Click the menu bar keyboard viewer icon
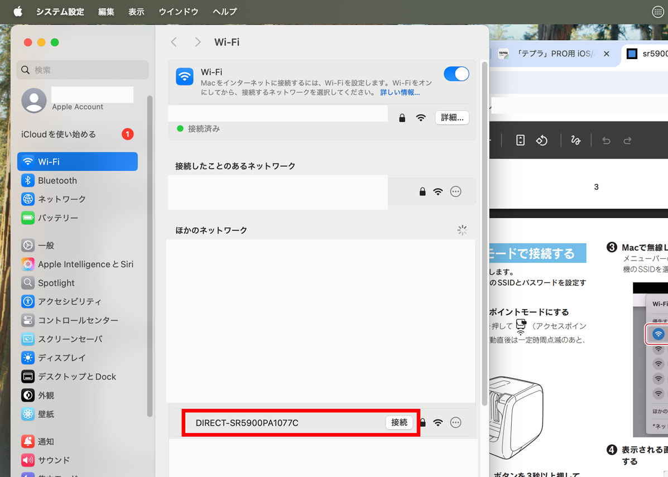Screen dimensions: 668x477 click(x=658, y=12)
